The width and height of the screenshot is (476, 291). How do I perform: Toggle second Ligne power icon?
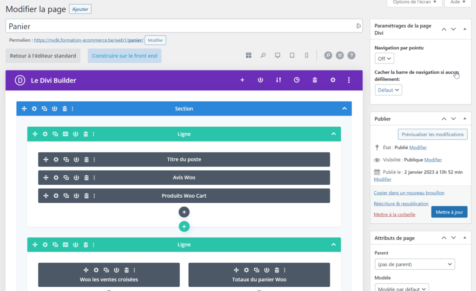[76, 245]
